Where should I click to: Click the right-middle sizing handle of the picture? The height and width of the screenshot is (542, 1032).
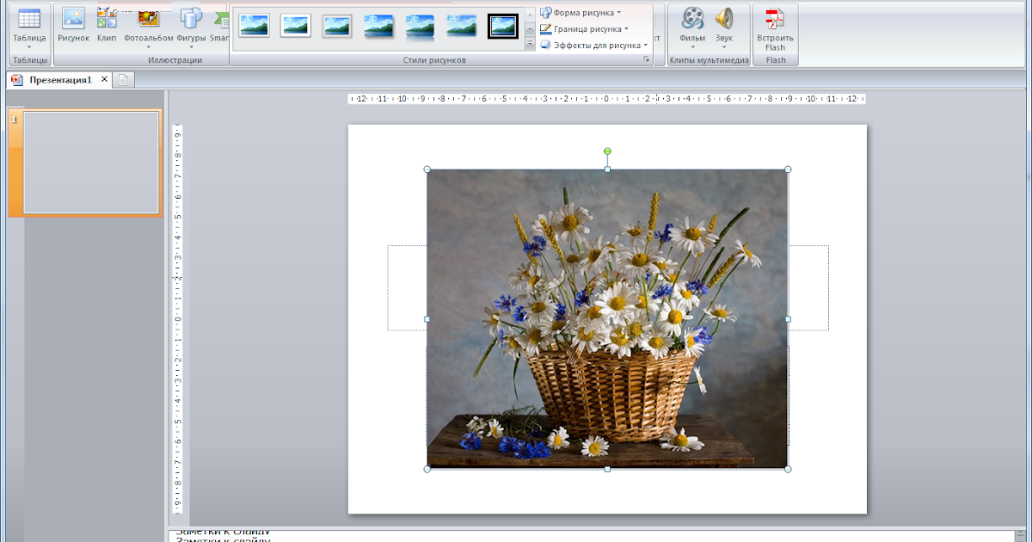coord(788,319)
